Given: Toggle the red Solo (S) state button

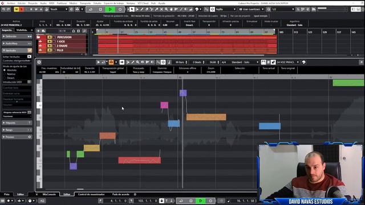Looking at the screenshot, I should click(21, 9).
